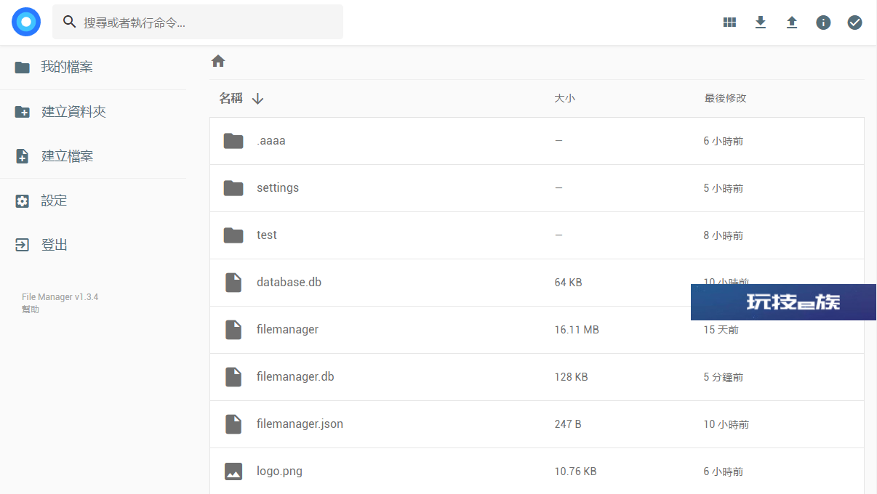Click the .aaaa folder icon
Image resolution: width=877 pixels, height=494 pixels.
pyautogui.click(x=233, y=141)
